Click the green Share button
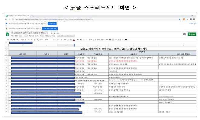The width and height of the screenshot is (200, 120). click(192, 34)
